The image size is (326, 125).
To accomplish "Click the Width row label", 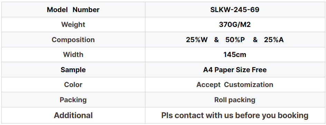I will pyautogui.click(x=73, y=55).
